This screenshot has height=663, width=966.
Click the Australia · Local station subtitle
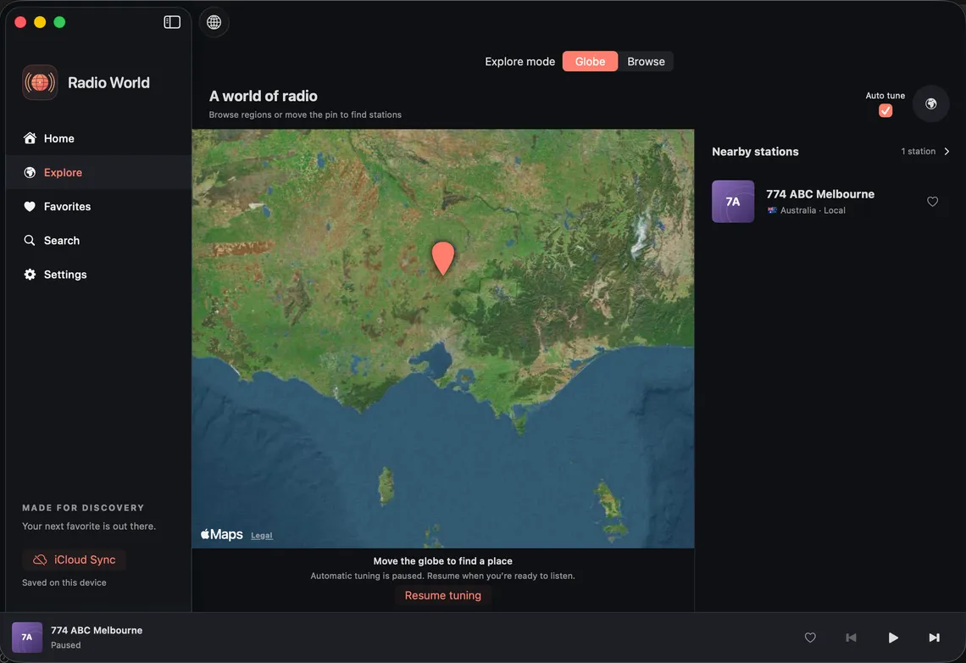pos(813,211)
